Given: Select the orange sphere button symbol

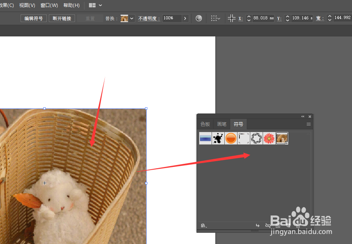Looking at the screenshot, I should (x=231, y=138).
